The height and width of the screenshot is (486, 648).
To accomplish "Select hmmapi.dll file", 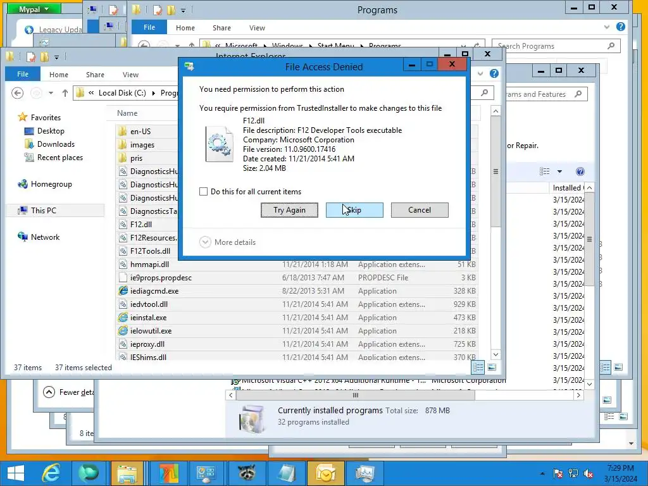I will (149, 264).
